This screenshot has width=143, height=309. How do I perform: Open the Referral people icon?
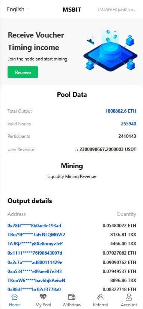[100, 297]
